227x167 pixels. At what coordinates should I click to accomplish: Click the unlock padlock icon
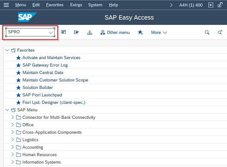coord(220,5)
